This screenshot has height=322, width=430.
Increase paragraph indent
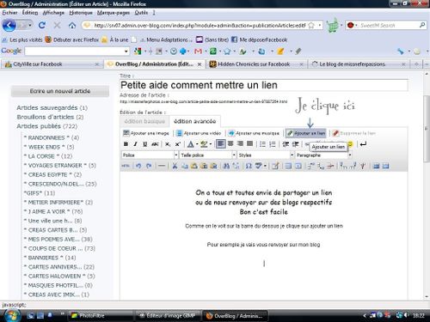click(x=295, y=144)
